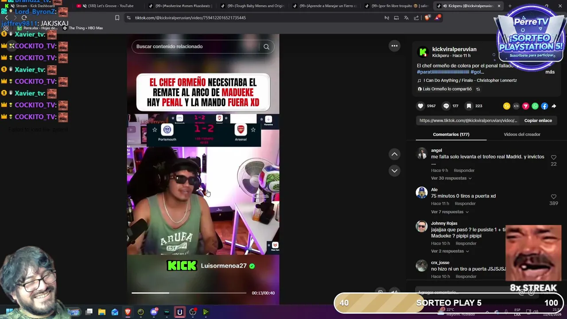
Task: Open the three-dot video options menu
Action: click(x=394, y=46)
